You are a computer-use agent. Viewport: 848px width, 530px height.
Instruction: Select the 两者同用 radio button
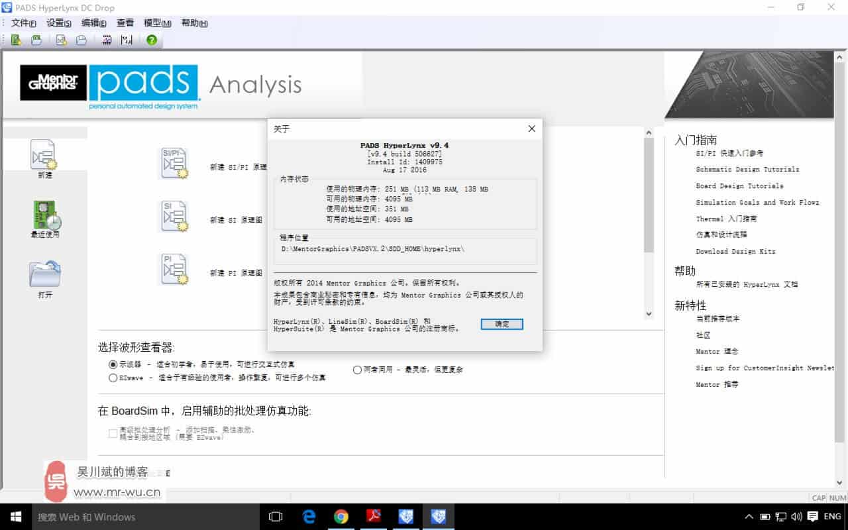[x=357, y=370]
